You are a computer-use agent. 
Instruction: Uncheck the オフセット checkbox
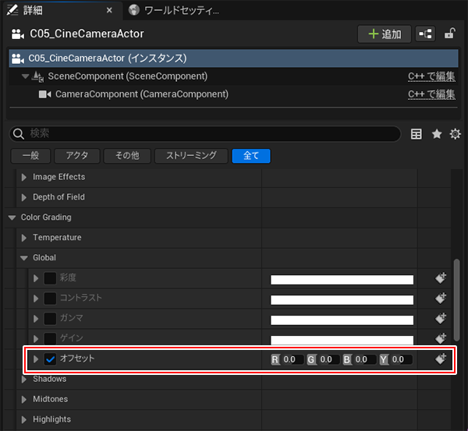(50, 359)
